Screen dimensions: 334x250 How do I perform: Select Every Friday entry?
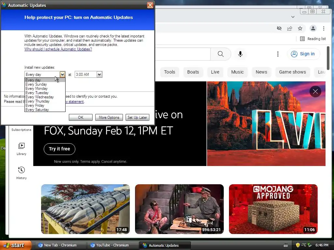click(x=45, y=105)
